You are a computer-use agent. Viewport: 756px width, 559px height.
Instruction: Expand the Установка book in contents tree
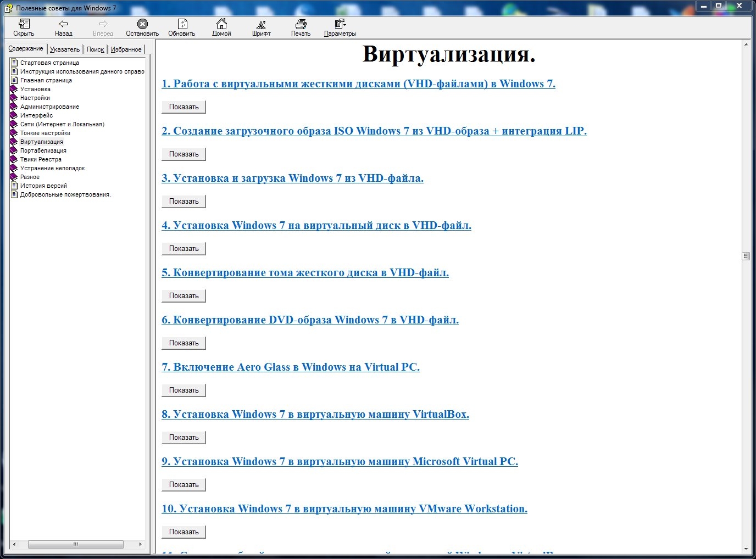pyautogui.click(x=14, y=89)
